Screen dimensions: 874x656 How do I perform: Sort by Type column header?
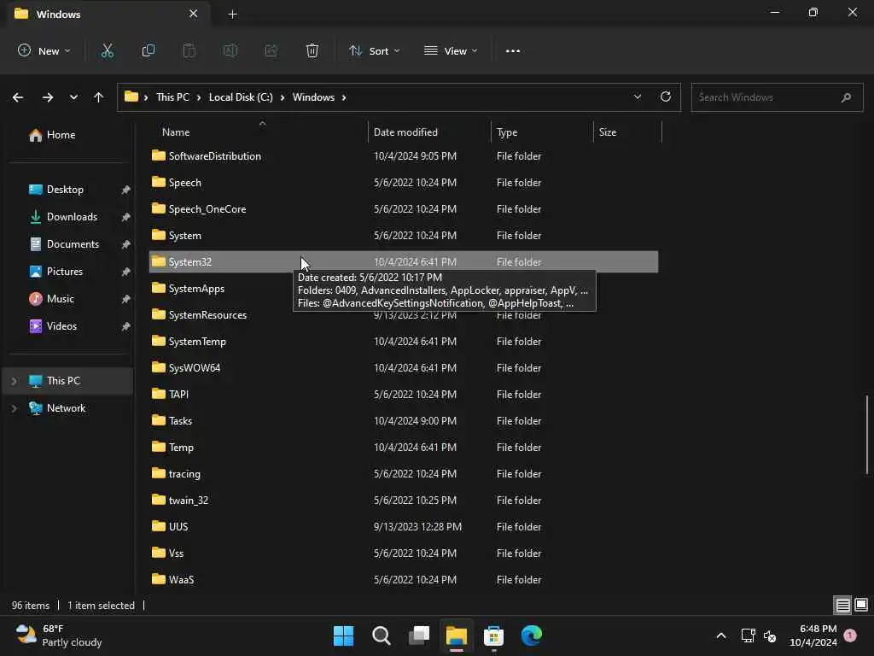(507, 132)
